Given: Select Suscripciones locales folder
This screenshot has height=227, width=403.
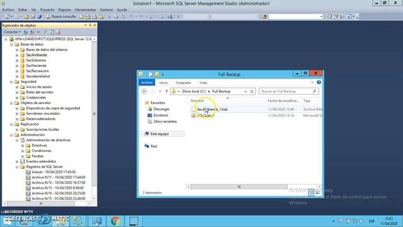Looking at the screenshot, I should (42, 129).
